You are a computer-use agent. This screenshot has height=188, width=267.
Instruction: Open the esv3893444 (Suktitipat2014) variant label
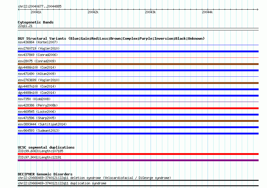[x=42, y=124]
